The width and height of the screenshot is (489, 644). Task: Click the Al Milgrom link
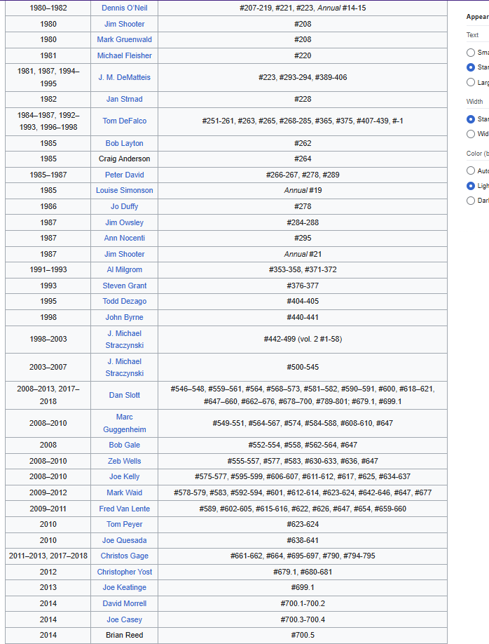(x=124, y=269)
